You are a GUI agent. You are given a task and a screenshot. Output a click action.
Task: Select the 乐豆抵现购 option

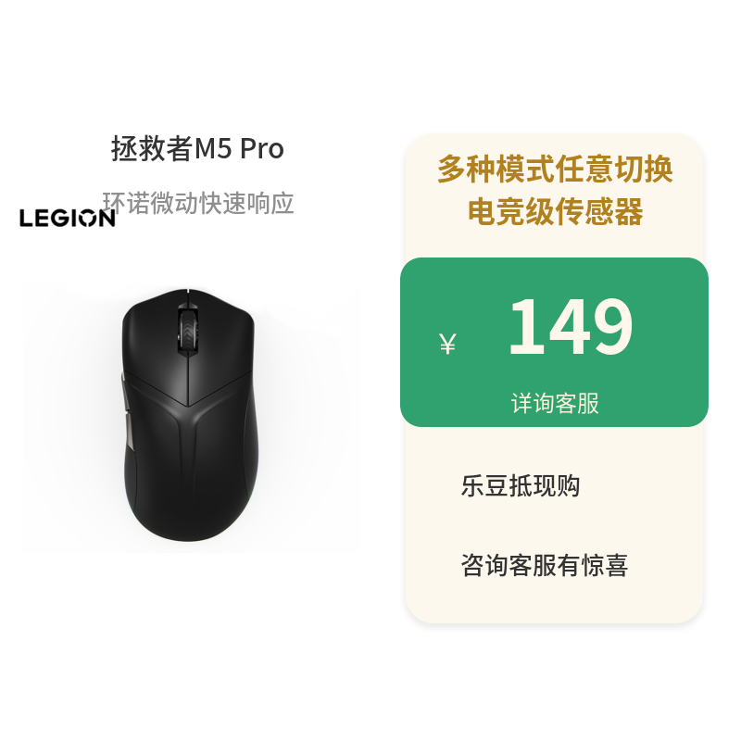point(521,485)
